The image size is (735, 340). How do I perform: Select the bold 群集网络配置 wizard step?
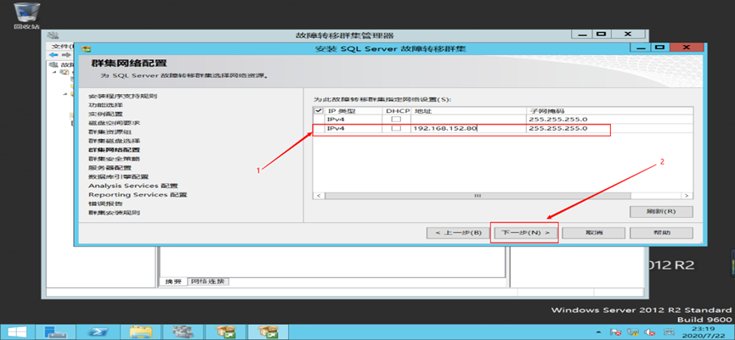115,150
